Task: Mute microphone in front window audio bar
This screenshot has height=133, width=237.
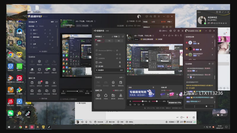Action: click(x=130, y=101)
